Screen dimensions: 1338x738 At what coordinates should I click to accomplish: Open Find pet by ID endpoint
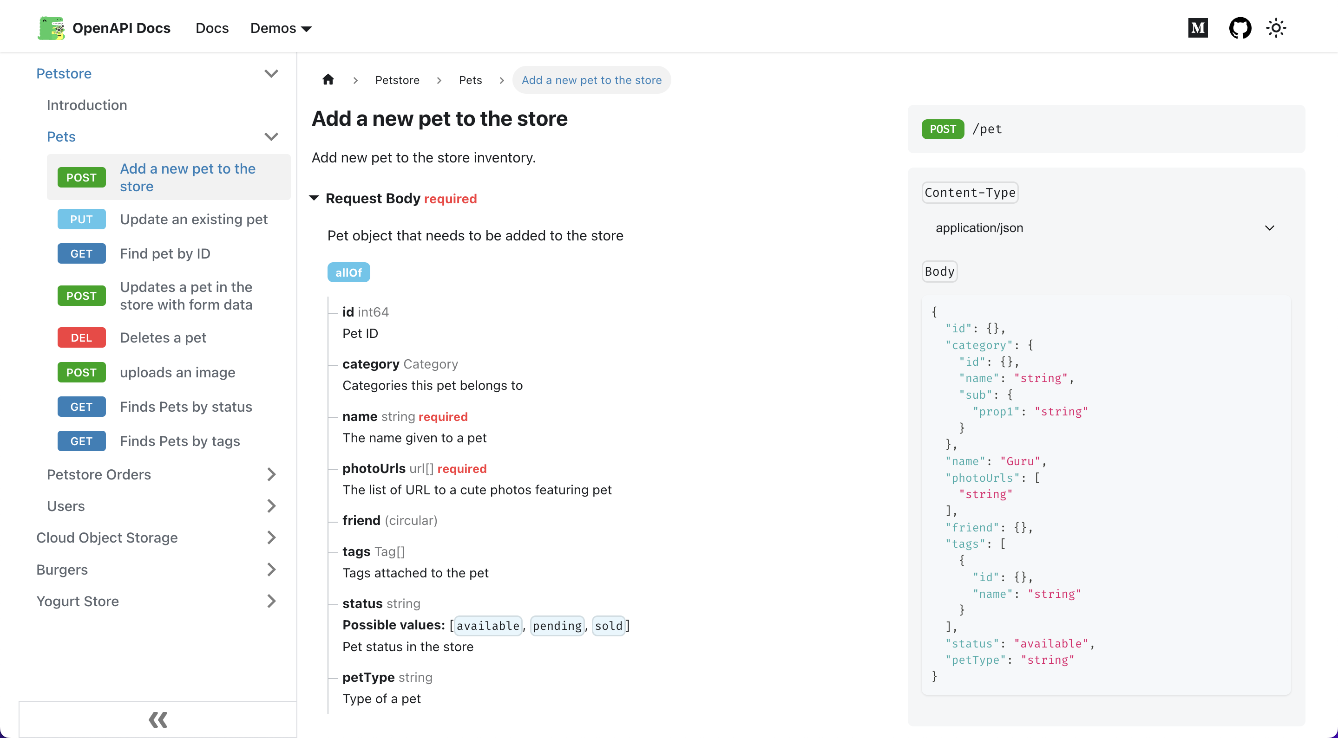[x=165, y=253]
